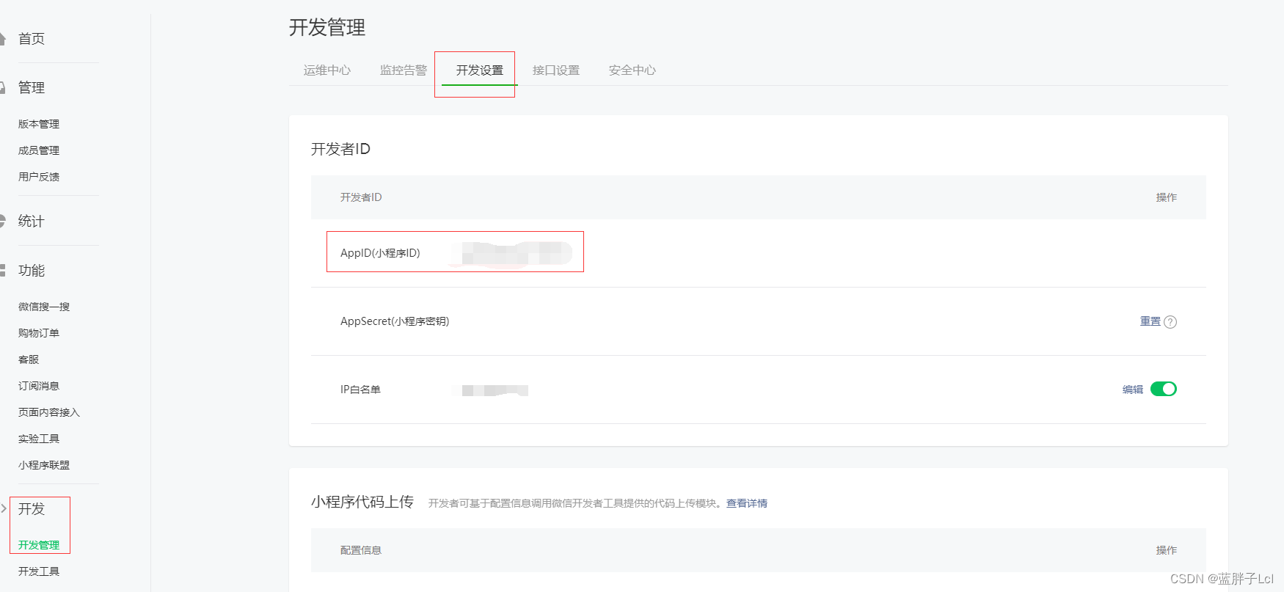Open the 安全中心 tab

pos(632,70)
